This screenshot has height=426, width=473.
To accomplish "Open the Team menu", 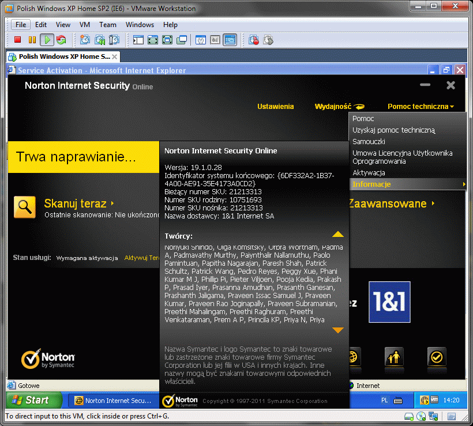I will point(108,25).
